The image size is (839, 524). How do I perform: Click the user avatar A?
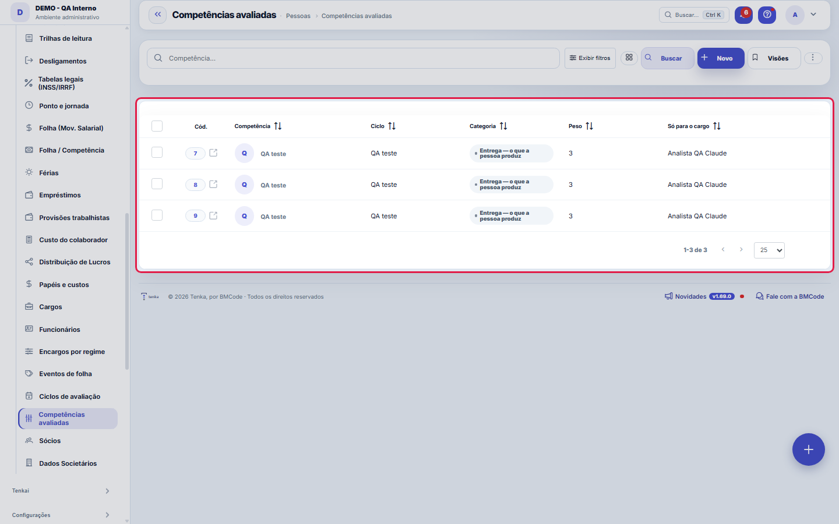pyautogui.click(x=795, y=15)
